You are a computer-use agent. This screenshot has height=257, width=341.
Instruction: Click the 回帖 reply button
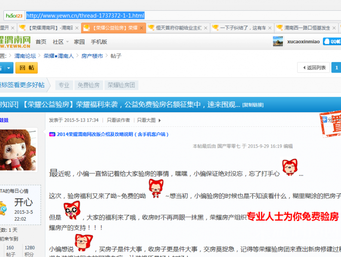26,68
